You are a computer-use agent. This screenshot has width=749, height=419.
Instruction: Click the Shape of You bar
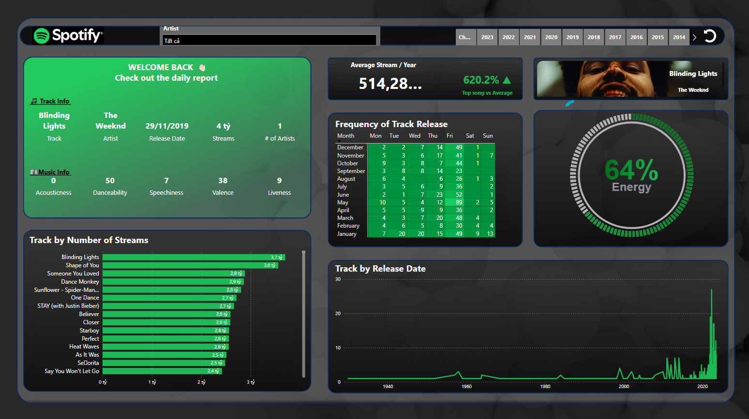[190, 265]
